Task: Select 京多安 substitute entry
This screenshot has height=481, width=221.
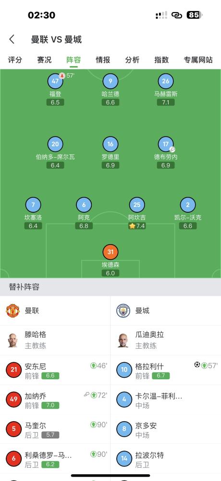Action: [166, 429]
